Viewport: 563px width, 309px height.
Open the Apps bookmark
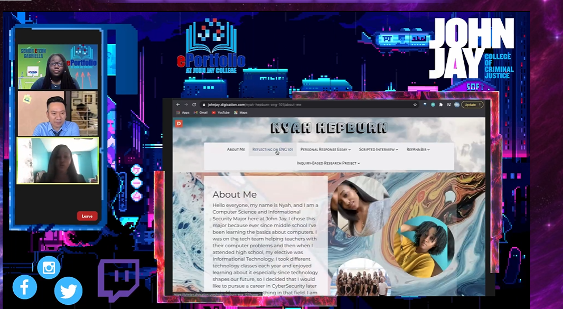(183, 113)
